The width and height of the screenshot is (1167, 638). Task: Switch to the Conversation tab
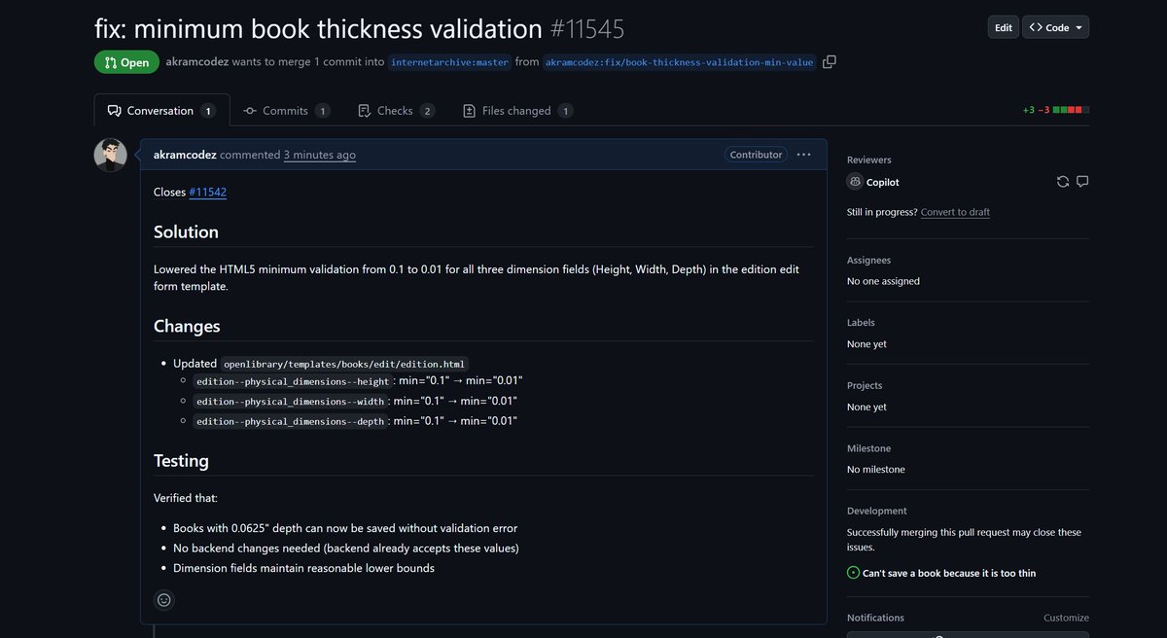[x=161, y=111]
